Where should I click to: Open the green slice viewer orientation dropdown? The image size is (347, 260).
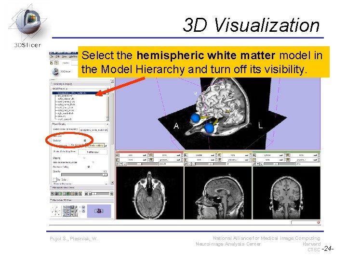click(269, 156)
